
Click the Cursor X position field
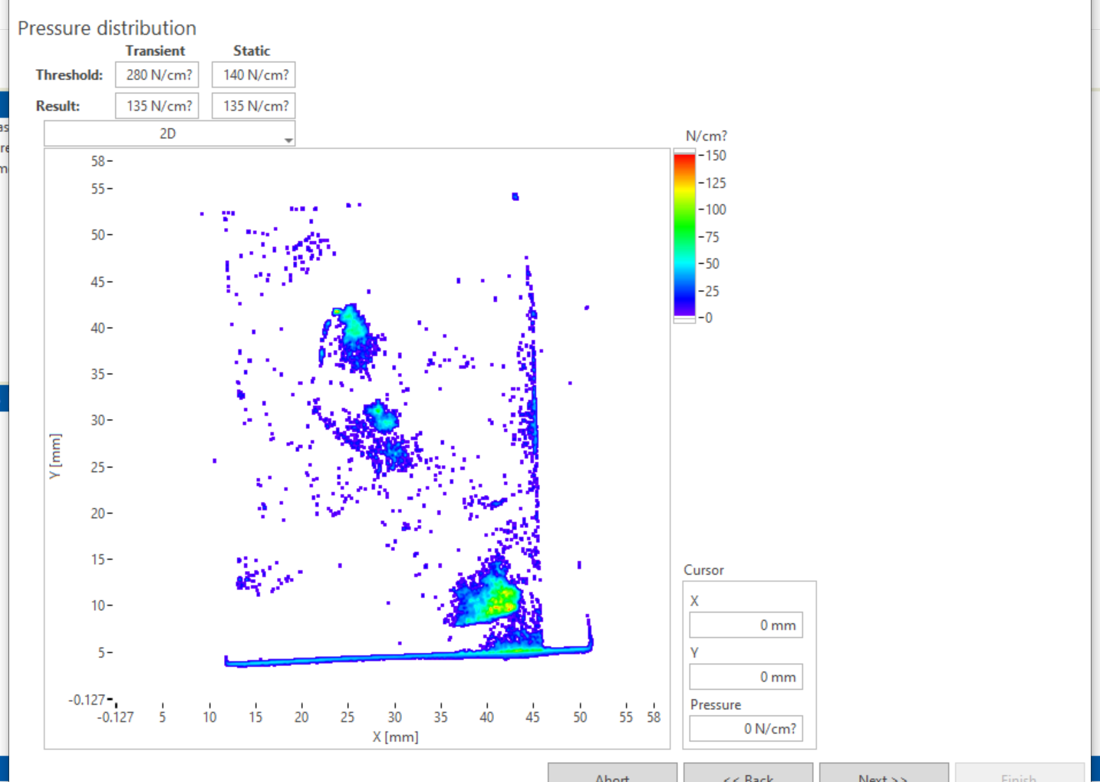pyautogui.click(x=746, y=625)
